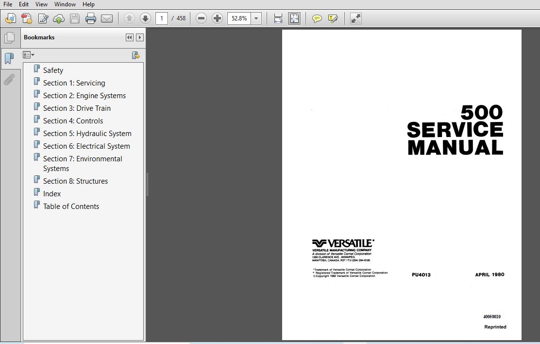Open the Help menu
Viewport: 540px width, 344px height.
(88, 4)
